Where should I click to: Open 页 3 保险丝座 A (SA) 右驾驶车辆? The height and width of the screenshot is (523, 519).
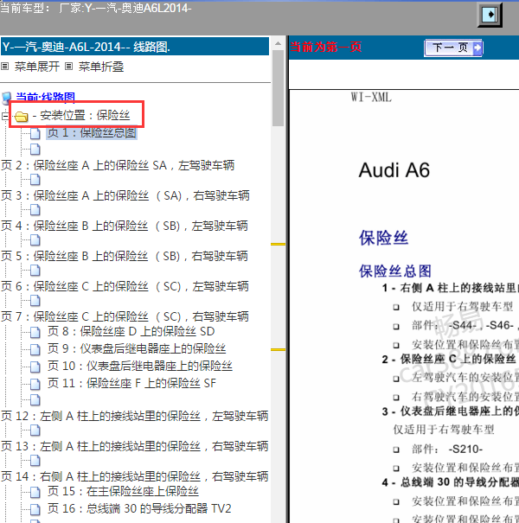tap(125, 195)
